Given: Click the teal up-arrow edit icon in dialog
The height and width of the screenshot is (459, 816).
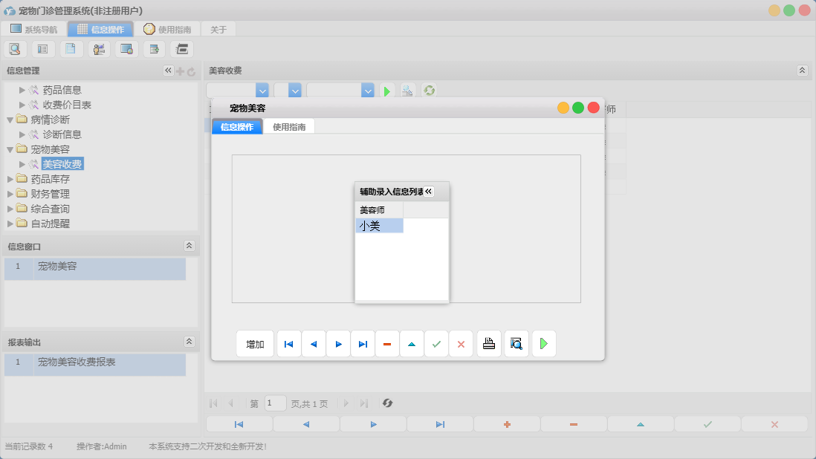Looking at the screenshot, I should click(x=412, y=344).
